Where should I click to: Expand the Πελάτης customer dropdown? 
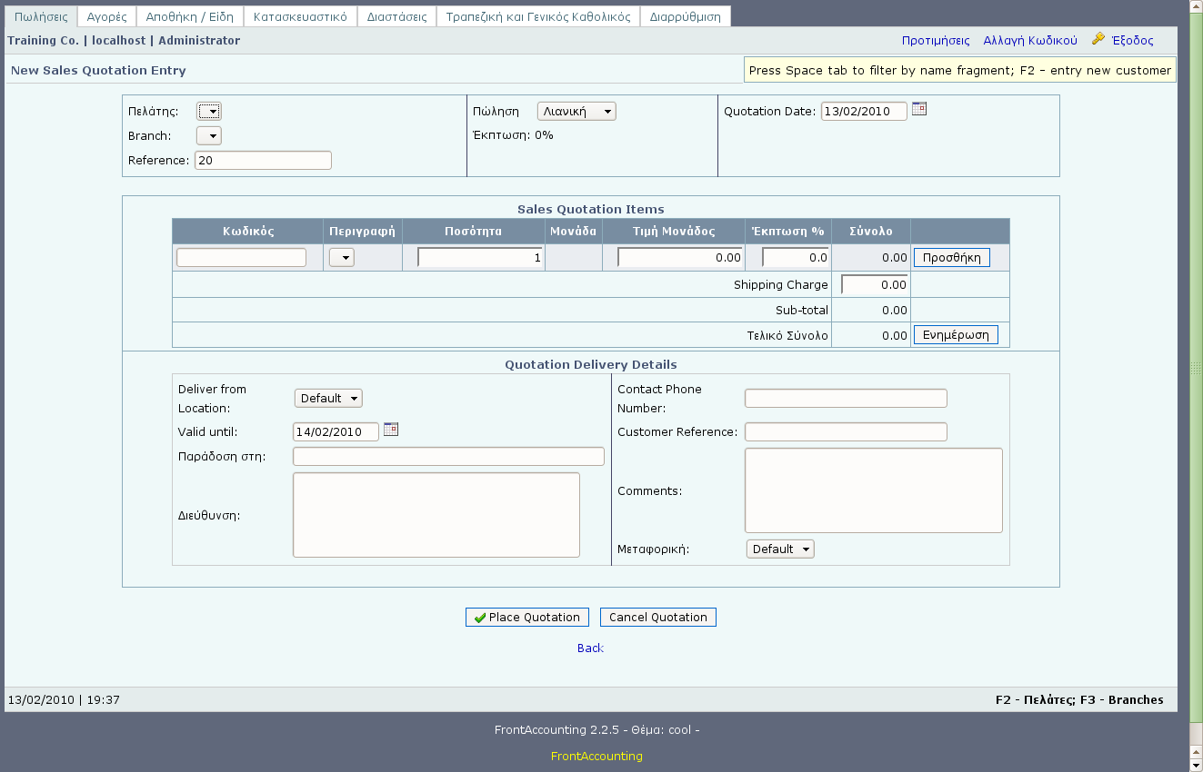(x=209, y=112)
